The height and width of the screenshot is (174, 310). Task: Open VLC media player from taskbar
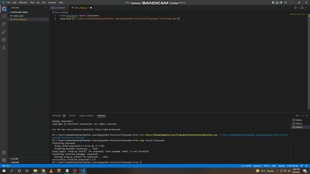point(51,171)
